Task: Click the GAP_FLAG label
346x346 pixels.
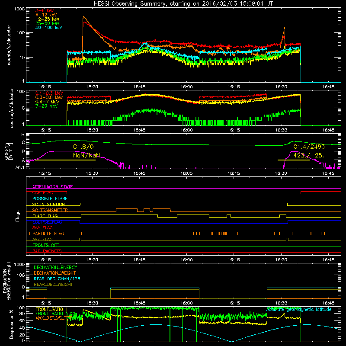Action: [42, 192]
